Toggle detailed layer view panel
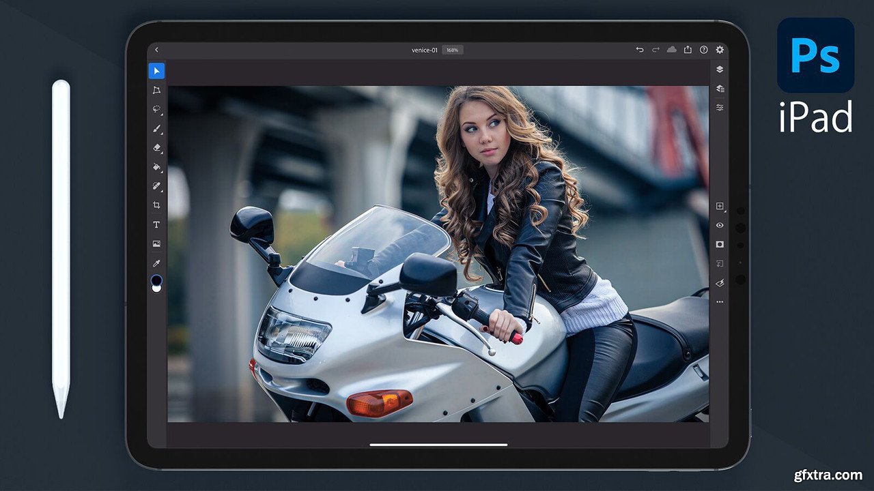Image resolution: width=874 pixels, height=491 pixels. 720,89
